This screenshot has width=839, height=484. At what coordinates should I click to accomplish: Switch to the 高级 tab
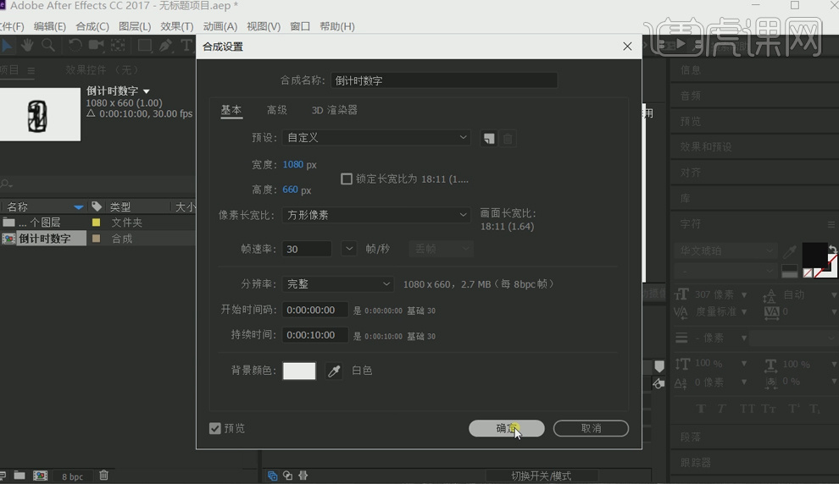coord(277,110)
